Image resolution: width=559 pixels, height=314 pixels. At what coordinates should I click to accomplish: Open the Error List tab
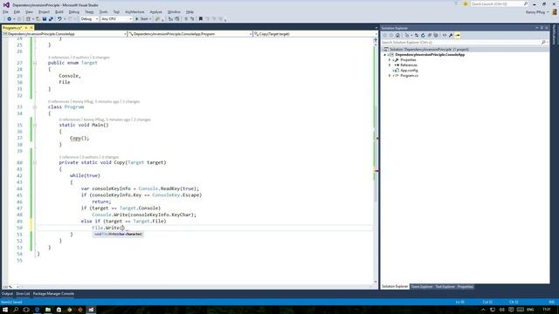click(23, 294)
